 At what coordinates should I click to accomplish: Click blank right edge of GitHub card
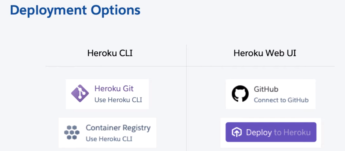pyautogui.click(x=312, y=94)
